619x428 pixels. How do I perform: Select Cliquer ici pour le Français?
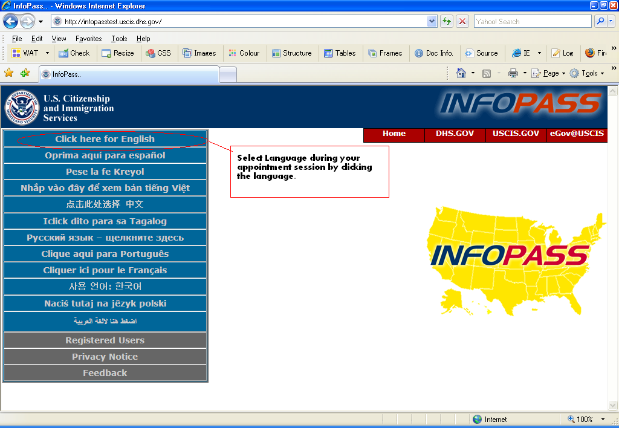(105, 270)
